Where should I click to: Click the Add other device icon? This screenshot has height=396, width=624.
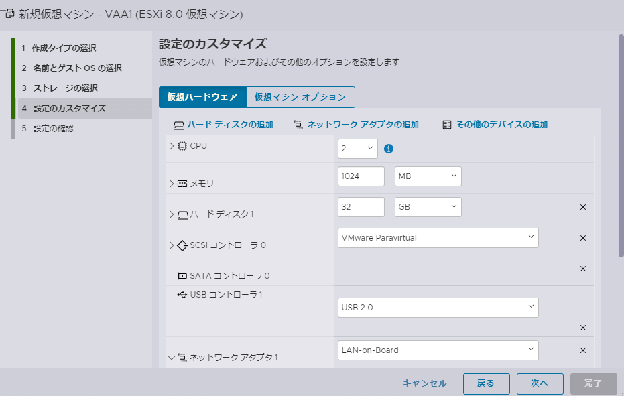point(447,125)
